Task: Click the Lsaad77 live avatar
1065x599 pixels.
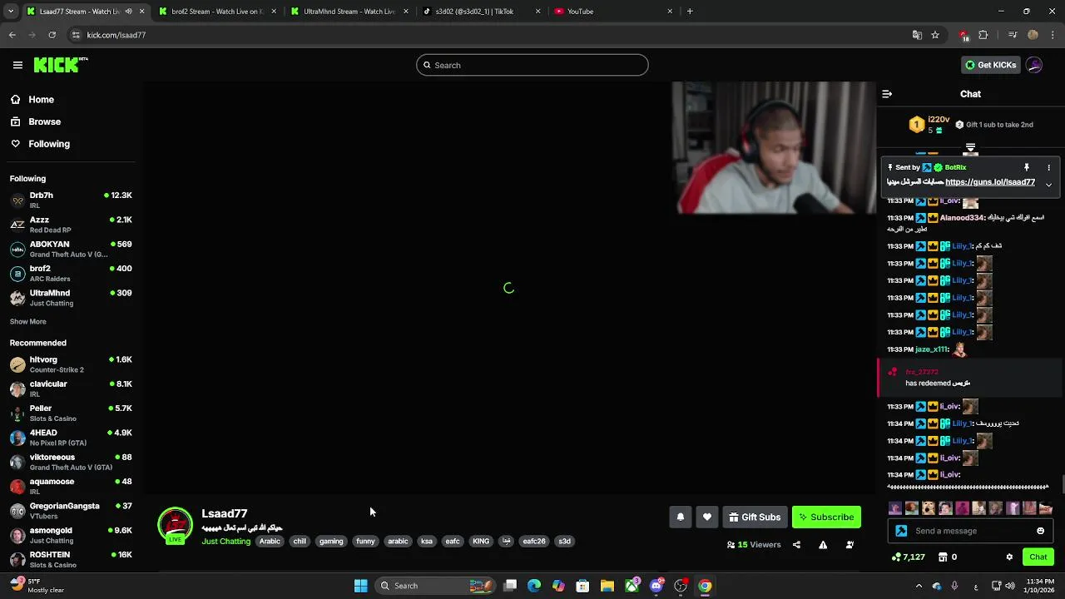Action: coord(175,525)
